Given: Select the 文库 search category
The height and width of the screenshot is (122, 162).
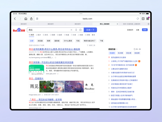Looking at the screenshot, I should click(73, 35).
